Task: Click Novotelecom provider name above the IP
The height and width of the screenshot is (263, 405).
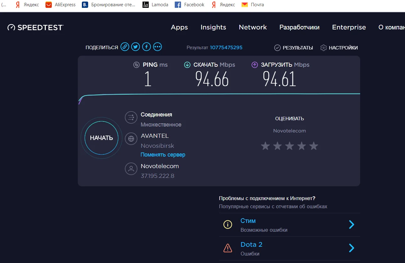Action: pos(160,166)
